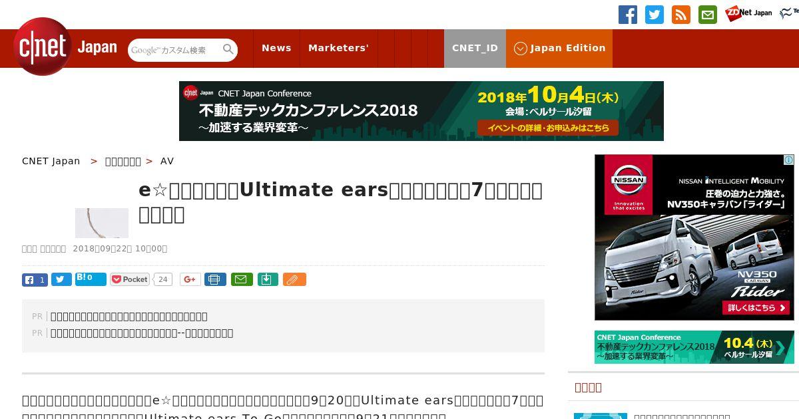Click the article date 2018/09/22 10:00
Image resolution: width=799 pixels, height=419 pixels.
[120, 249]
